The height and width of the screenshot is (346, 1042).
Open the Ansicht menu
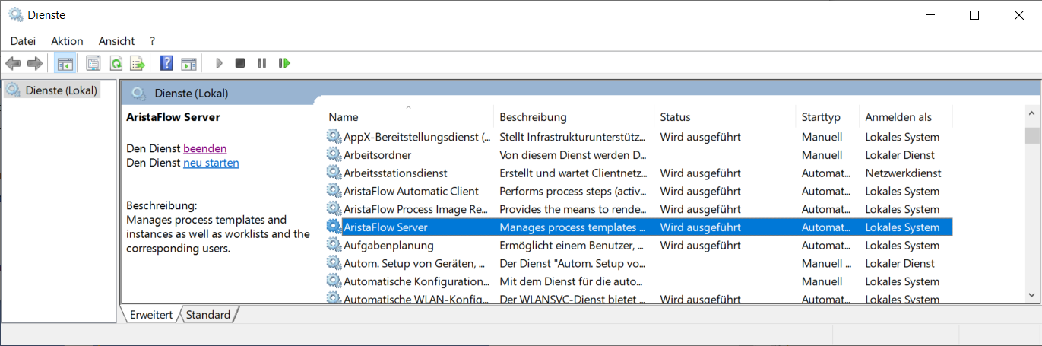click(116, 41)
